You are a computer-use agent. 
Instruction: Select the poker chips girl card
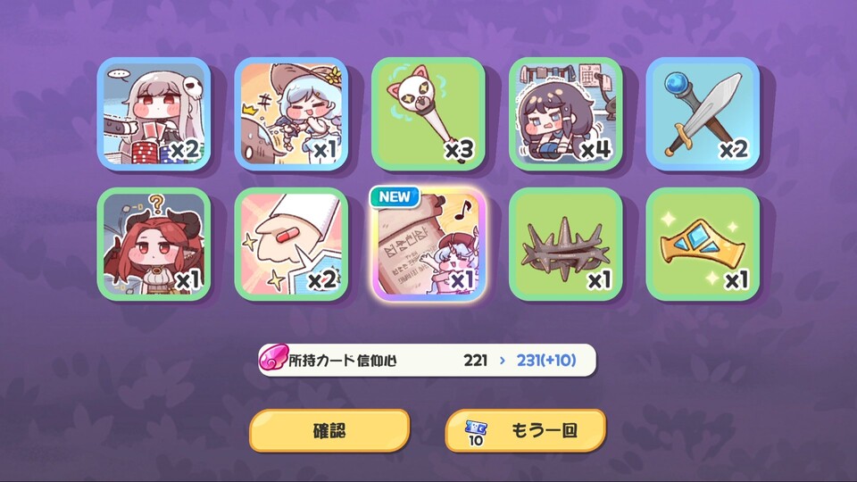point(154,113)
